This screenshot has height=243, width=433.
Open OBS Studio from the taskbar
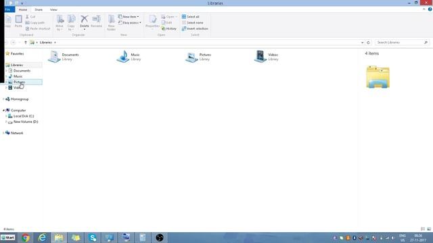pyautogui.click(x=160, y=238)
